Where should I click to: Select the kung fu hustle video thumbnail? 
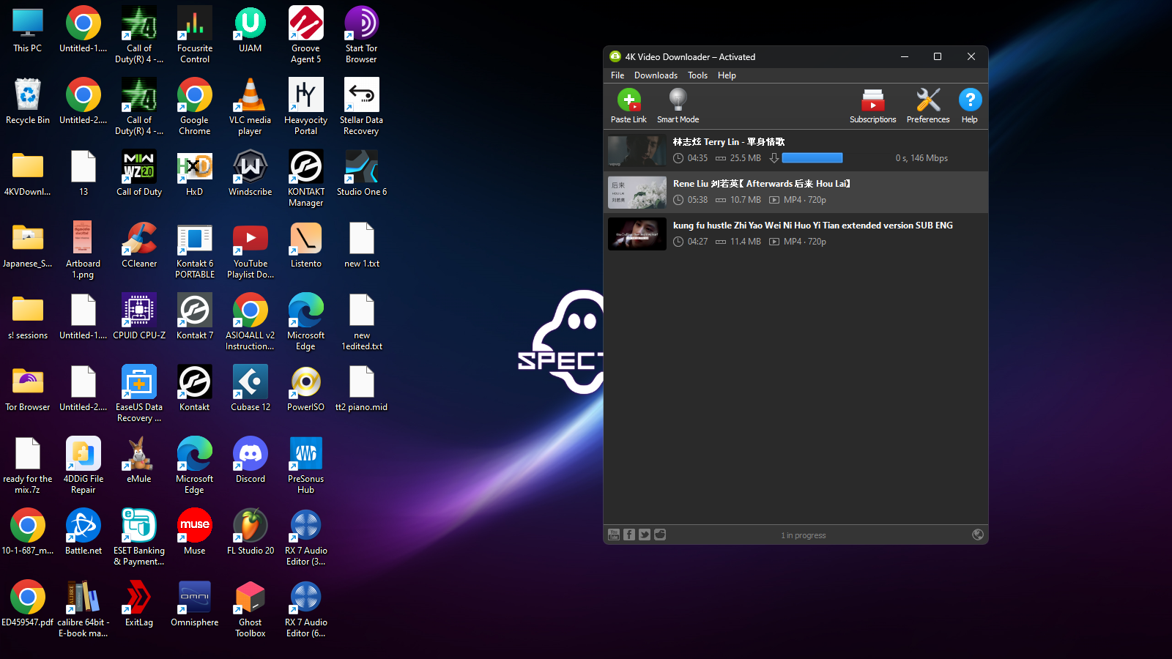(x=637, y=234)
